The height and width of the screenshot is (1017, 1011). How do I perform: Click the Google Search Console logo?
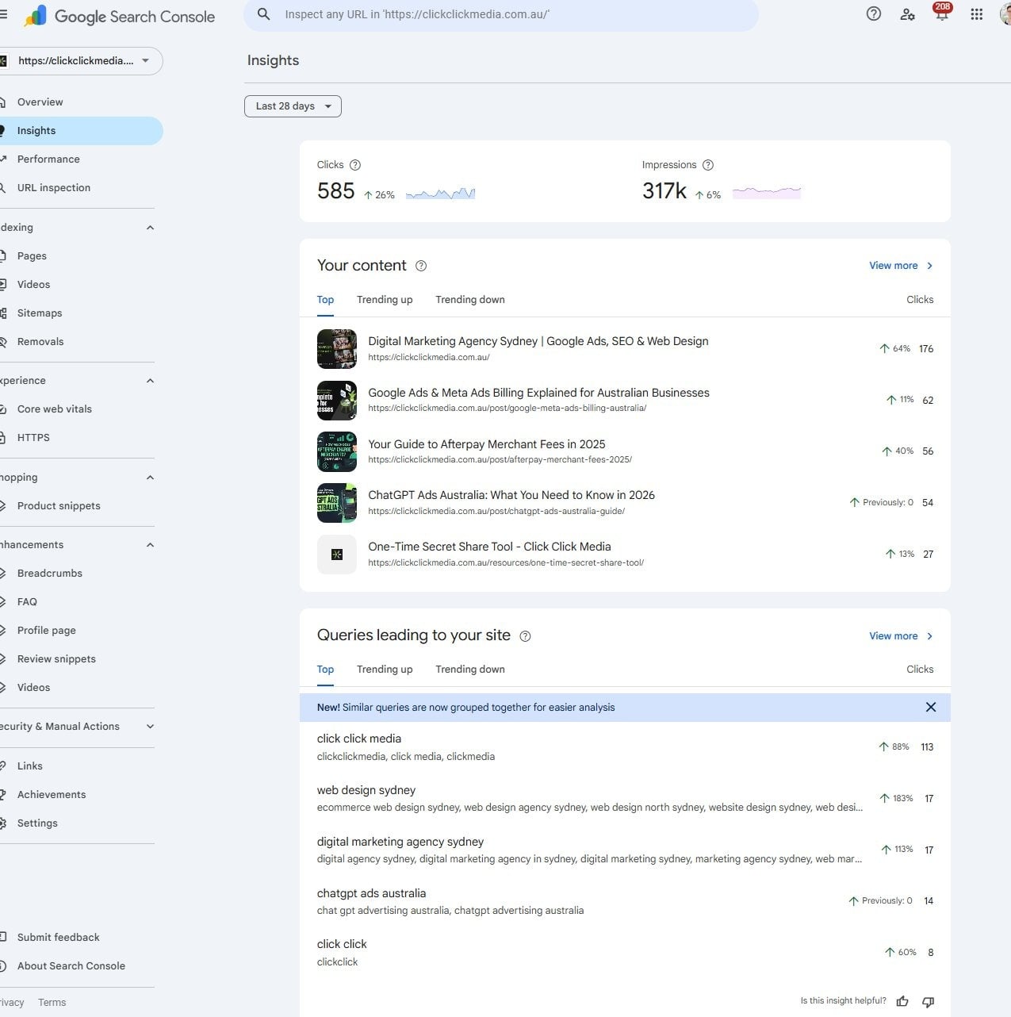[x=119, y=16]
